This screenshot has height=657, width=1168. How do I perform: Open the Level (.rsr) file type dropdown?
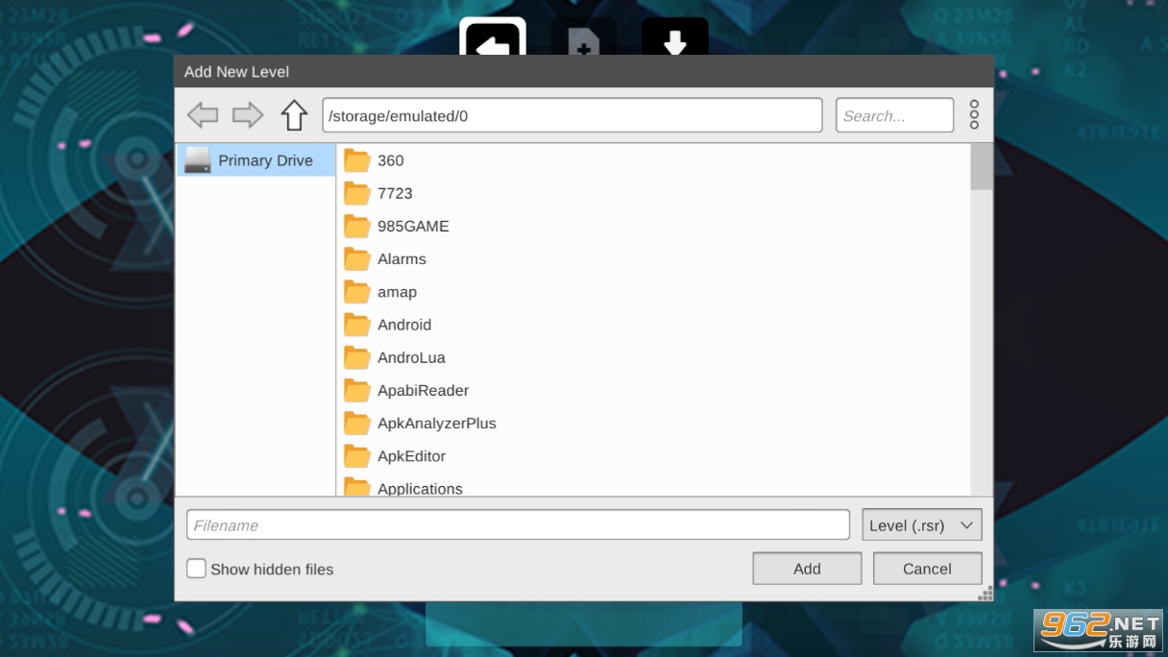pos(922,525)
